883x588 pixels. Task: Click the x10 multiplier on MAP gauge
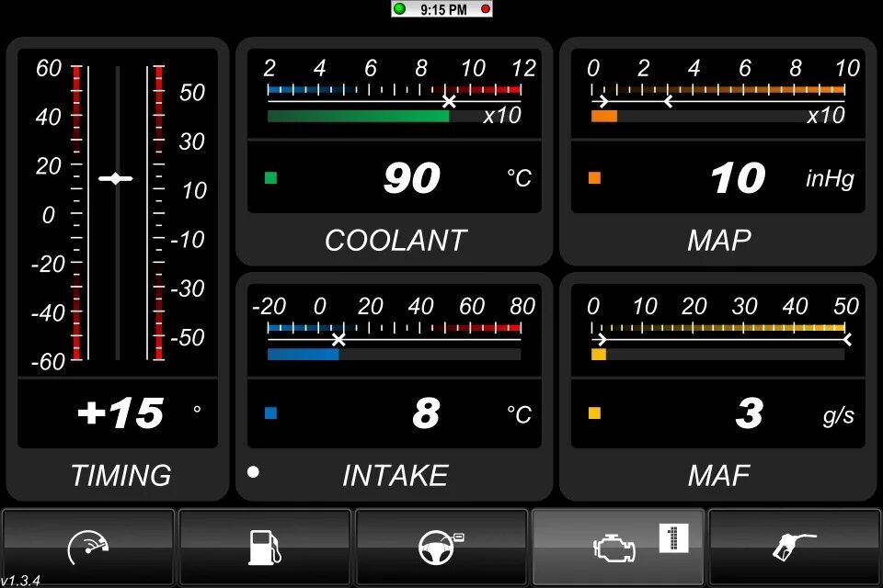[x=826, y=116]
